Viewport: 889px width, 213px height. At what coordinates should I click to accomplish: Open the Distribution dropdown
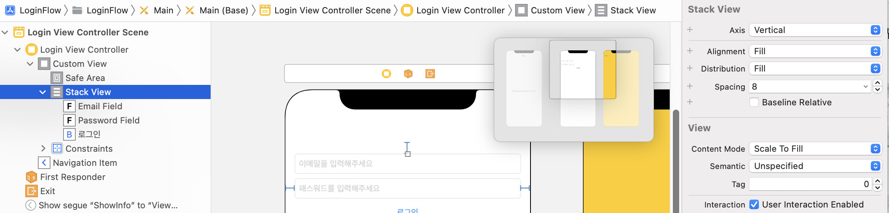coord(815,68)
